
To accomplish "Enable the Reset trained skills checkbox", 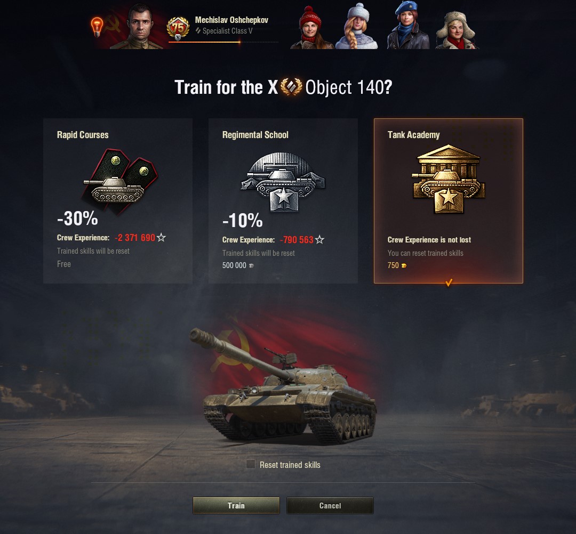I will (251, 464).
